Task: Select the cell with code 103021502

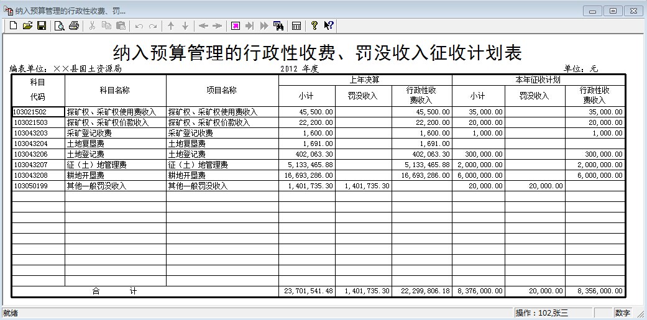Action: pos(39,112)
